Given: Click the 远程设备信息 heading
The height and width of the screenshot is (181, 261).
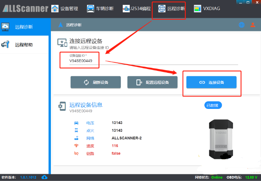Looking at the screenshot, I should click(86, 105).
